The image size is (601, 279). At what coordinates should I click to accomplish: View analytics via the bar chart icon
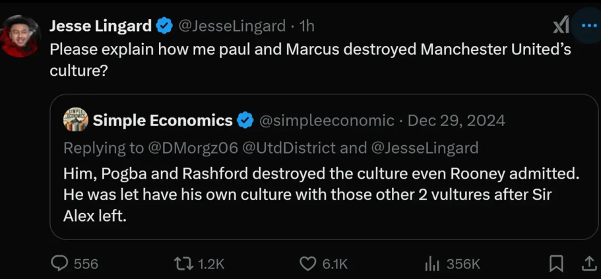point(431,264)
